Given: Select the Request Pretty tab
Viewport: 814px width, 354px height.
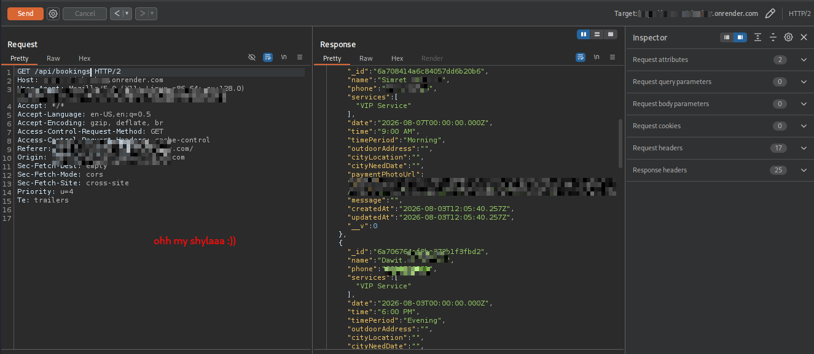Looking at the screenshot, I should pos(20,58).
